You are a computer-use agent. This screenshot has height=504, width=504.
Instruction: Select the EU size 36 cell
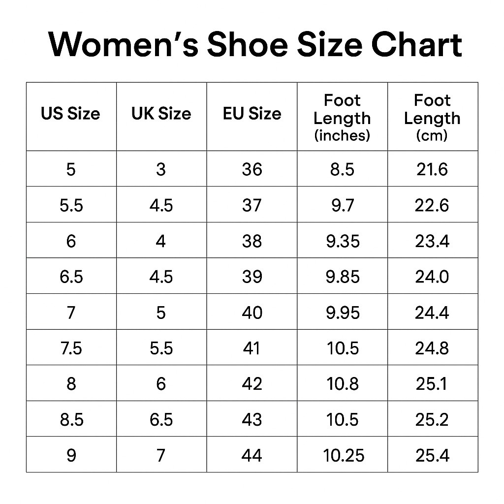(252, 169)
